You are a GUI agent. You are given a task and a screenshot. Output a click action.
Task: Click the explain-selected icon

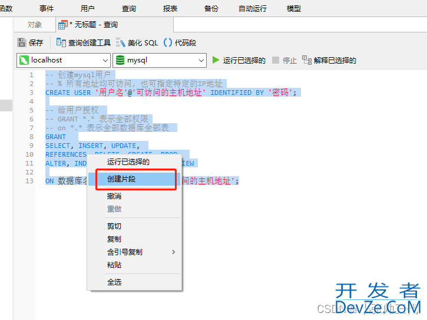tap(307, 60)
